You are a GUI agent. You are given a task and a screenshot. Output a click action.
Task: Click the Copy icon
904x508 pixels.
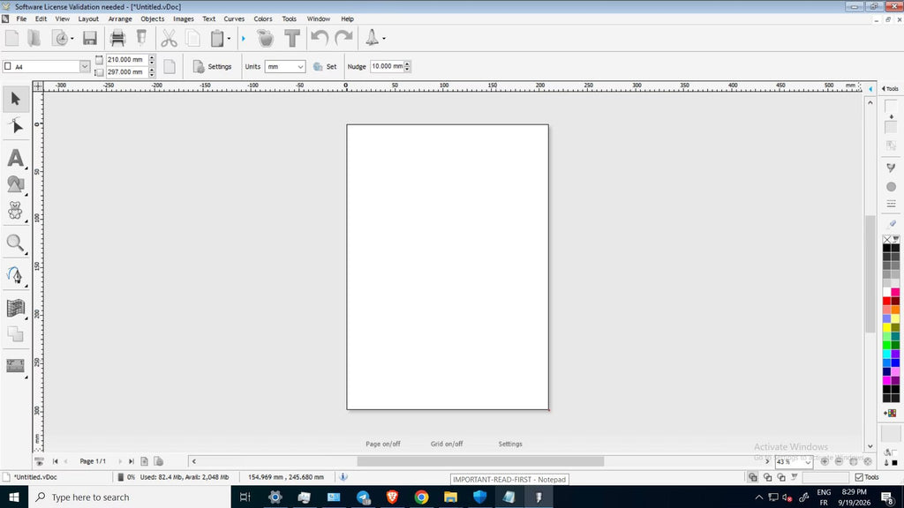193,39
